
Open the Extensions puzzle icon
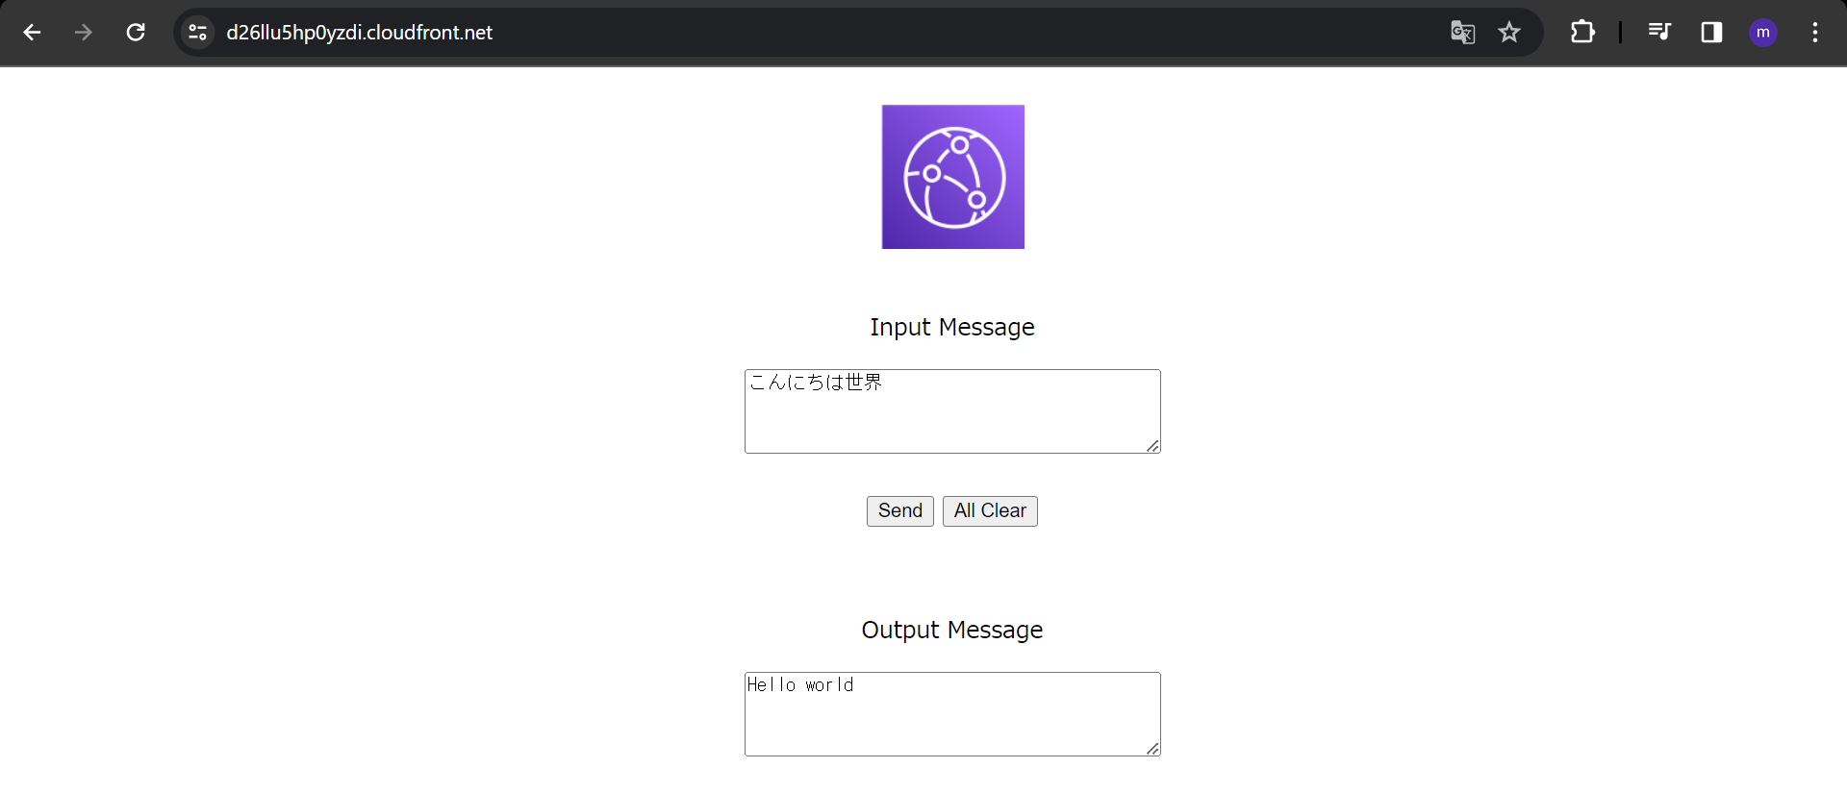coord(1582,33)
